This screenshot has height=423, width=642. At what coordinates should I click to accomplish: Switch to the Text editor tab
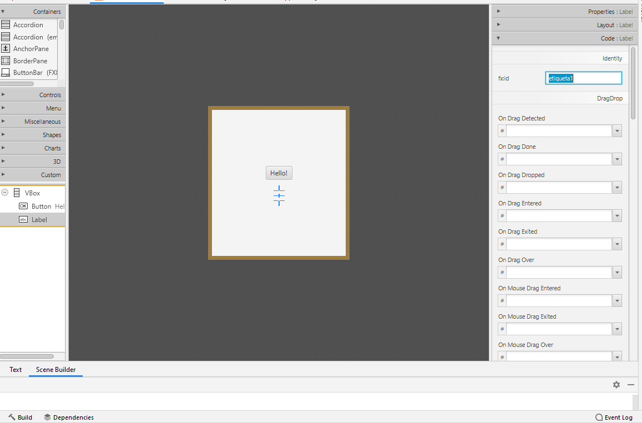pos(16,369)
